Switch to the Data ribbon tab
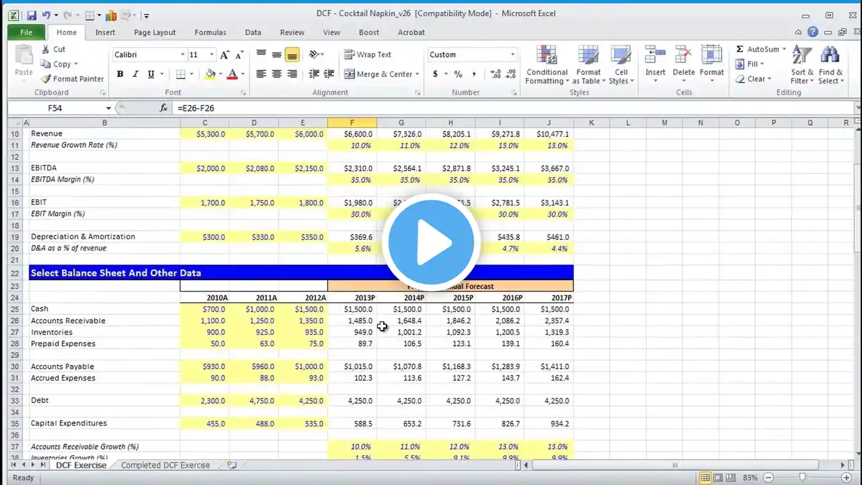 point(253,32)
